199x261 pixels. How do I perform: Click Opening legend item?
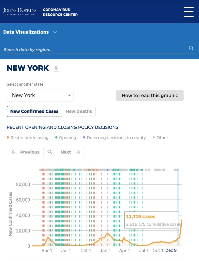point(66,138)
